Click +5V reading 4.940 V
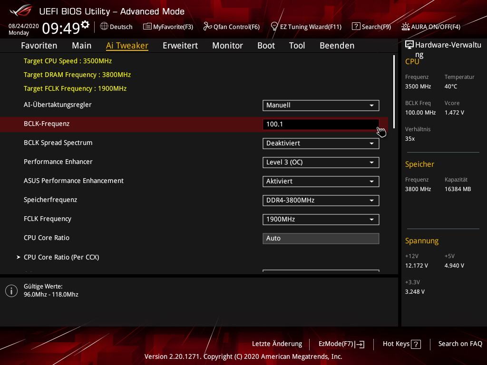Screen dimensions: 487x365 coord(454,266)
